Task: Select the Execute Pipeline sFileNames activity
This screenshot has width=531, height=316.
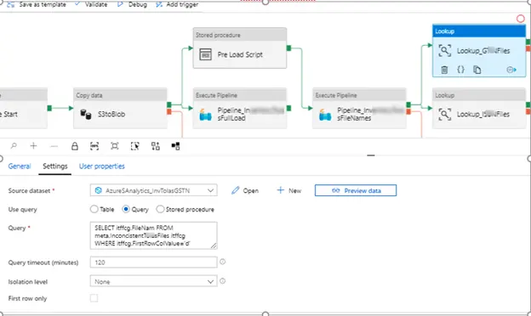Action: click(359, 108)
